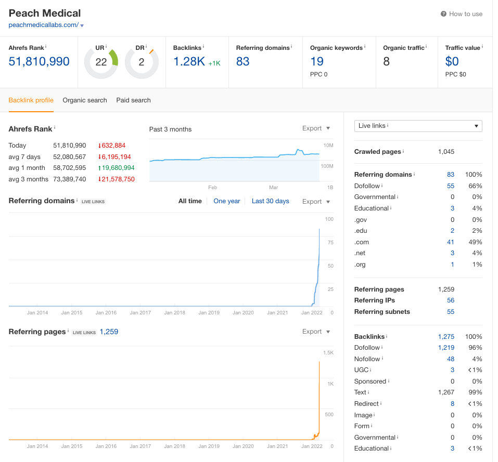The width and height of the screenshot is (498, 462).
Task: Click the How to use help icon
Action: [x=443, y=14]
